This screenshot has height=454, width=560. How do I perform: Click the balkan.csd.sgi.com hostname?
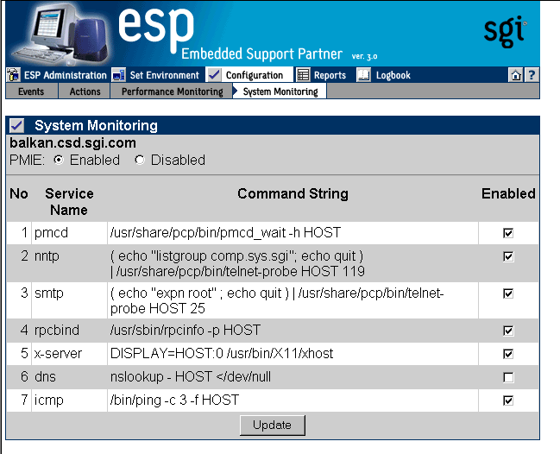72,143
